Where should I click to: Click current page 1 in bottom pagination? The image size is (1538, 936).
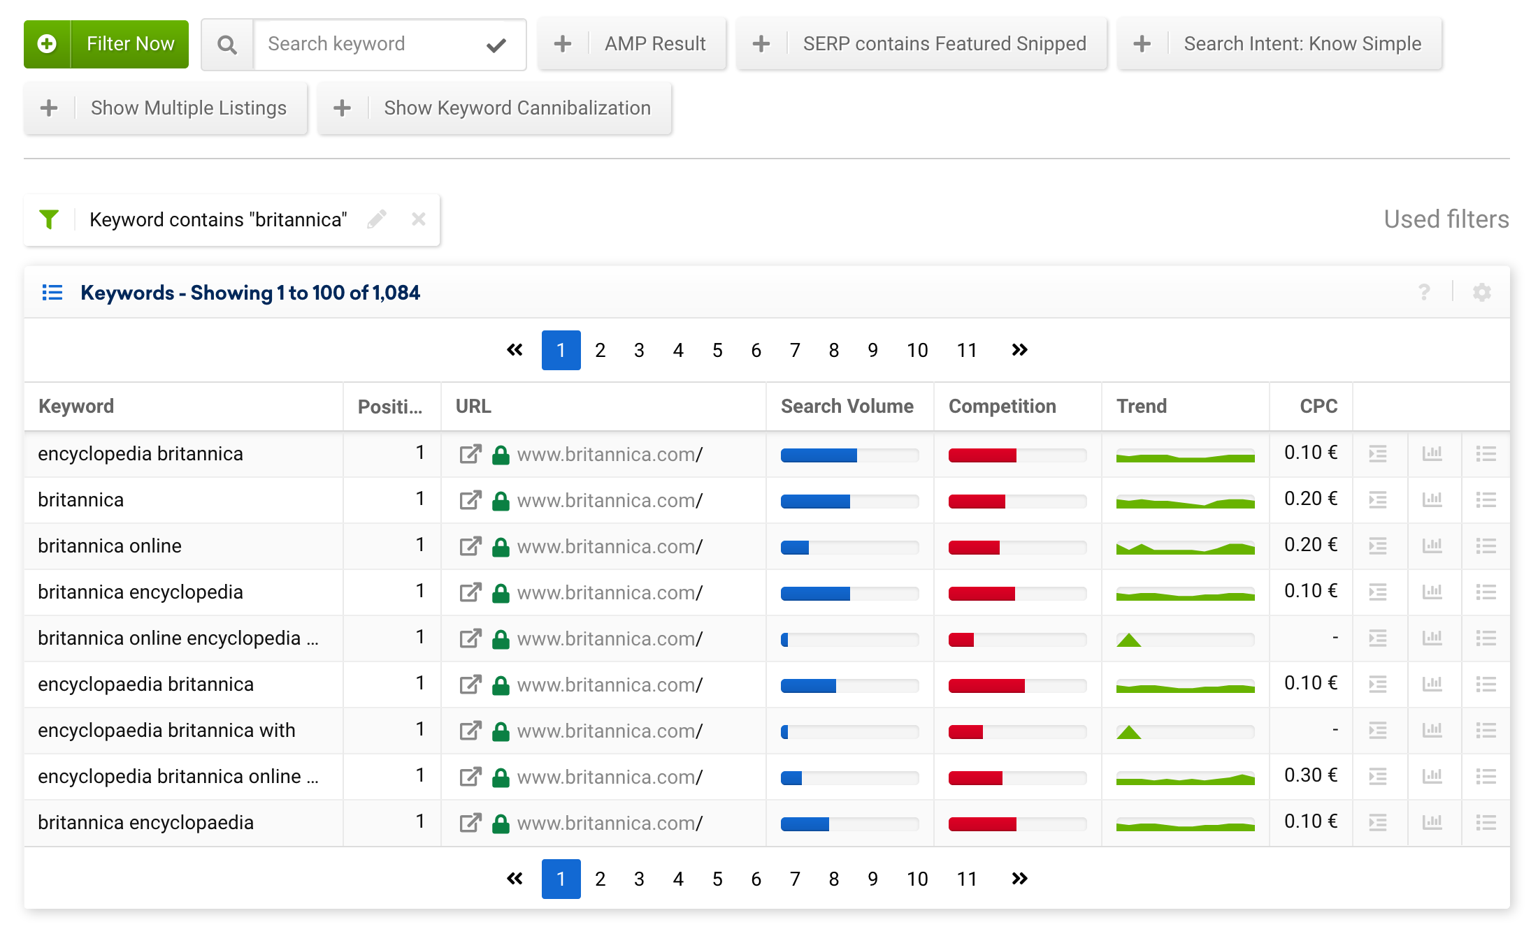[x=561, y=879]
